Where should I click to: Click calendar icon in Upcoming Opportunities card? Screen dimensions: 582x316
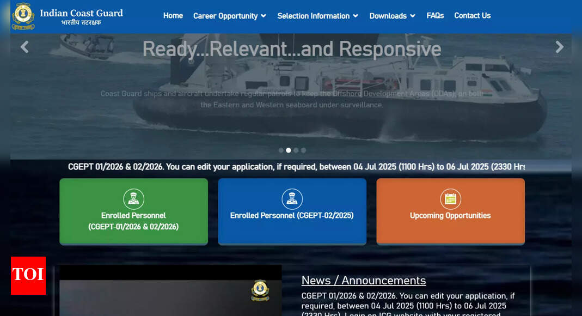pos(450,199)
